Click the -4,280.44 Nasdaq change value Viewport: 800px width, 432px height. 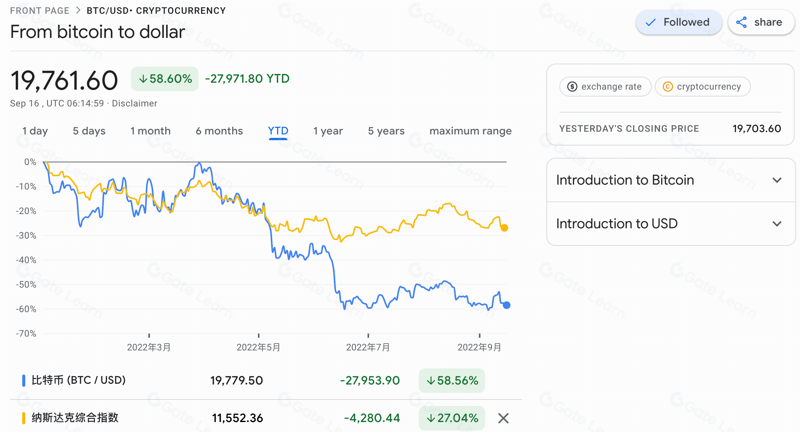(x=372, y=418)
